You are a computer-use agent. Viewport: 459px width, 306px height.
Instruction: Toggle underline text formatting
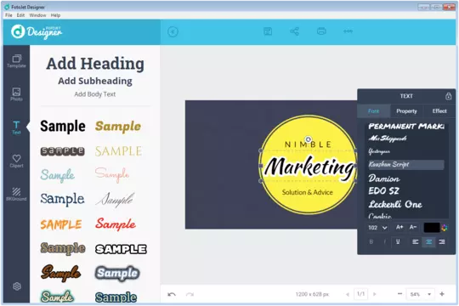pyautogui.click(x=398, y=241)
